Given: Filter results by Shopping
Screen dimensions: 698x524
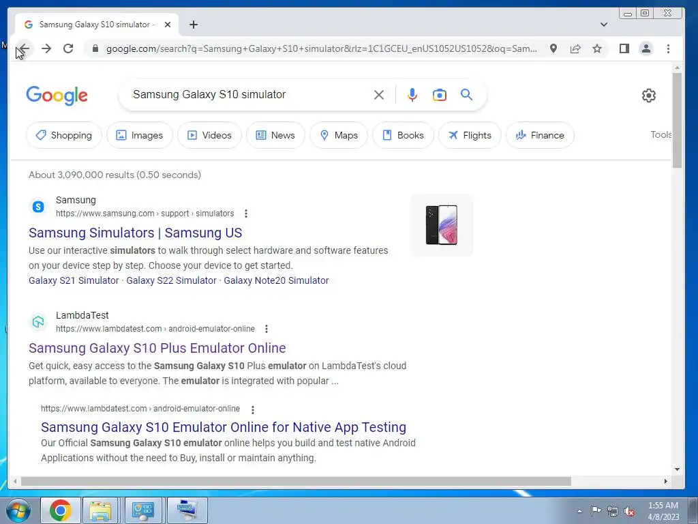Looking at the screenshot, I should (64, 135).
